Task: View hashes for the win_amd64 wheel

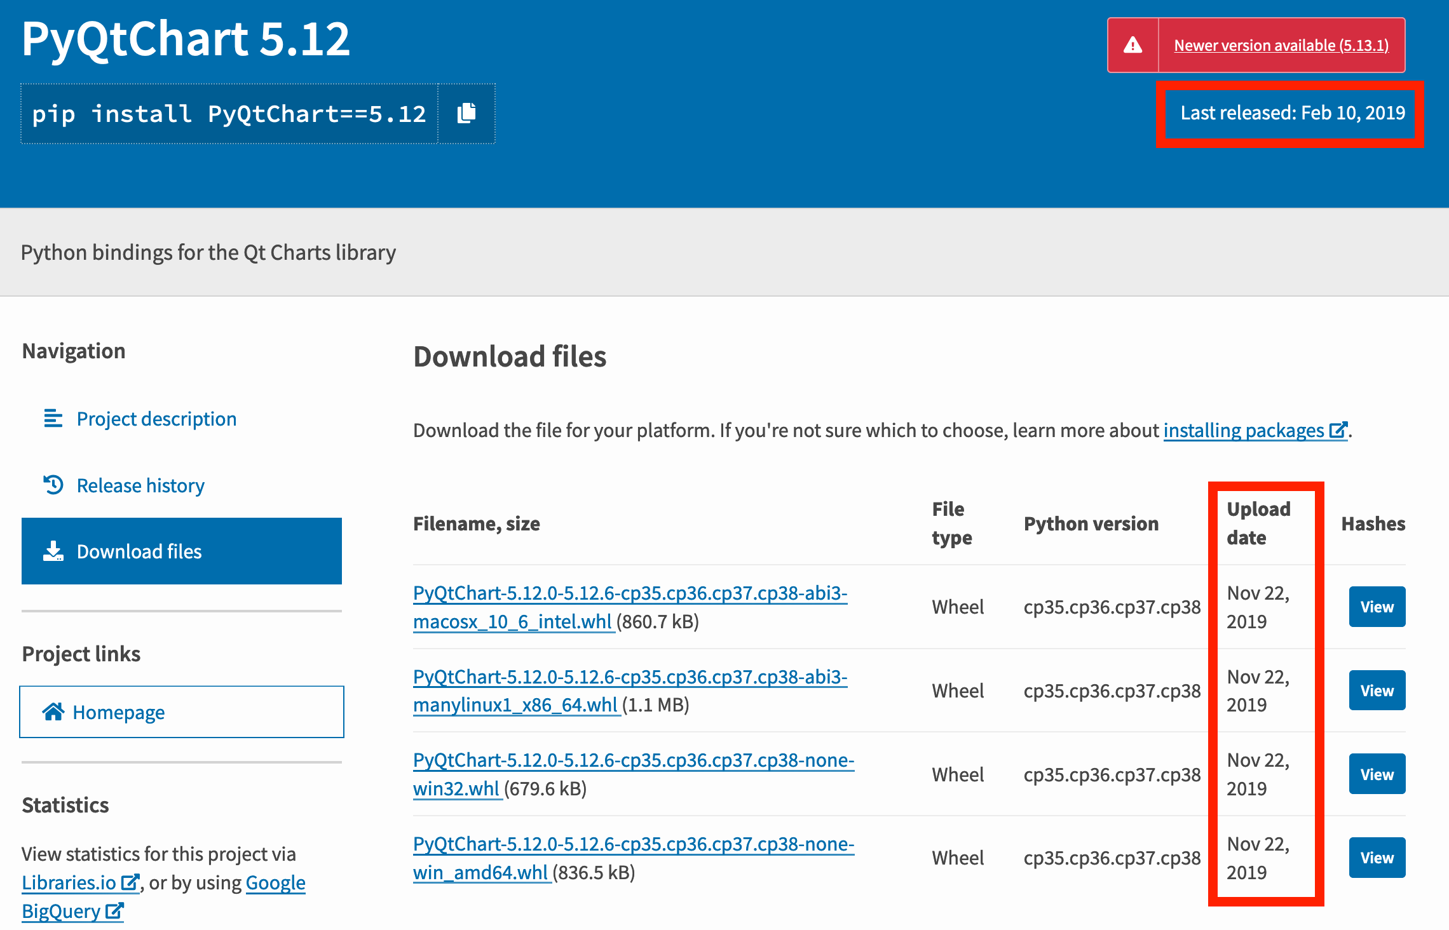Action: (1377, 857)
